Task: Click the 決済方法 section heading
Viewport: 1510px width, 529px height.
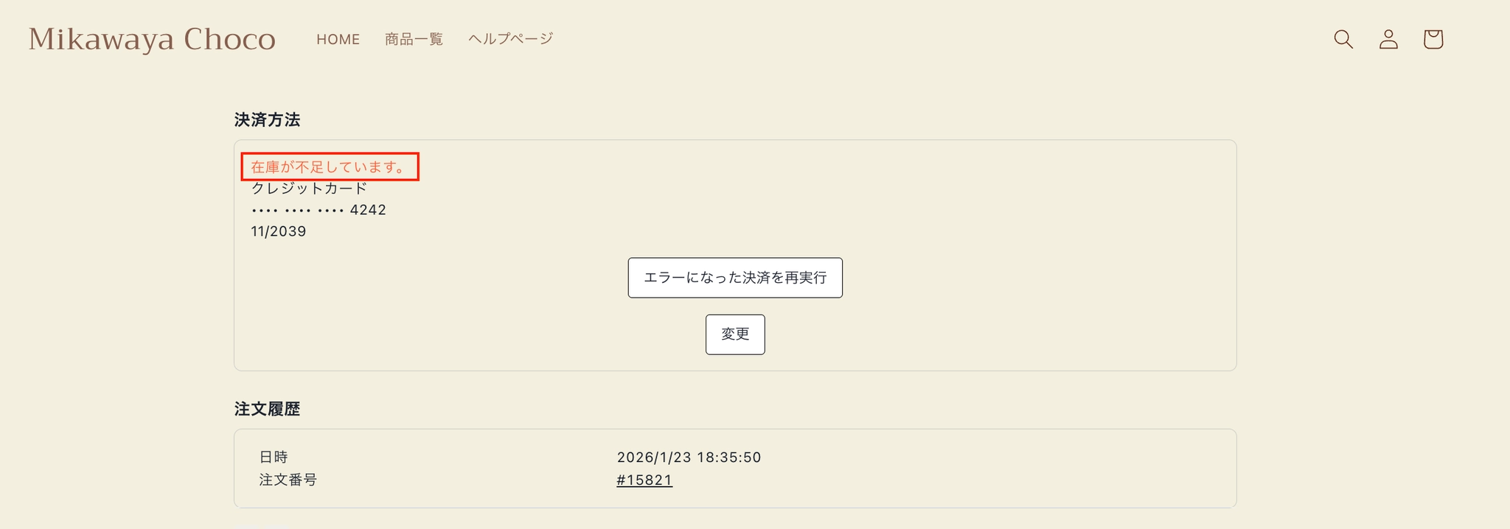Action: [x=267, y=120]
